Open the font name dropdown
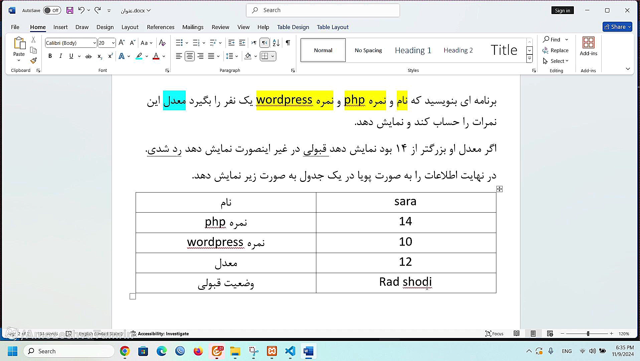640x361 pixels. (95, 43)
